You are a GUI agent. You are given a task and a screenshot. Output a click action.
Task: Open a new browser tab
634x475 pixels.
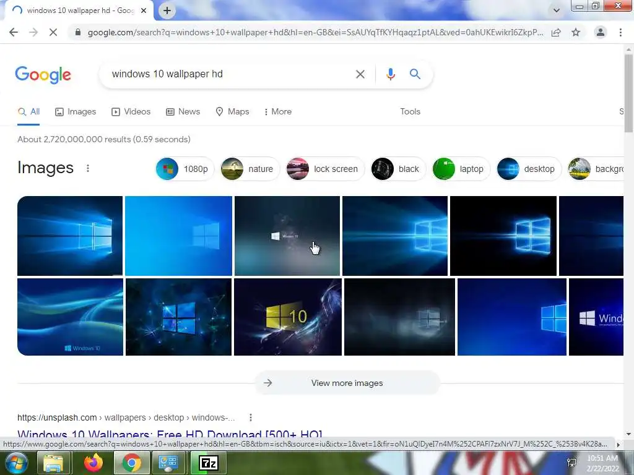point(167,11)
